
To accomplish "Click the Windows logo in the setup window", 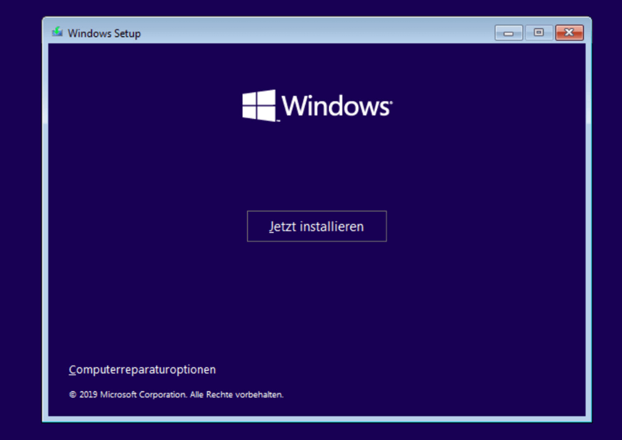I will coord(317,106).
